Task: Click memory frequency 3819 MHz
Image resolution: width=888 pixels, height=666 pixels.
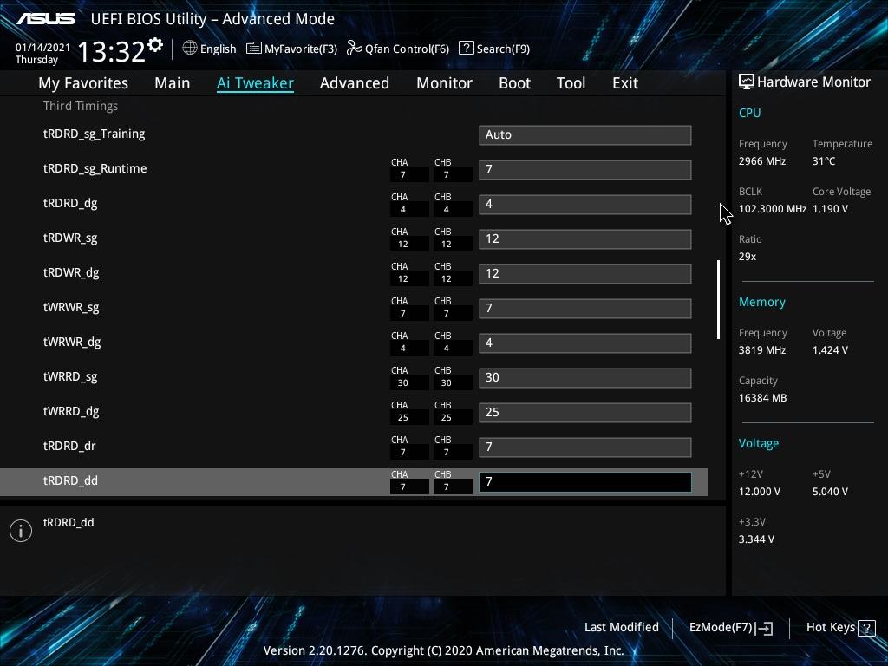Action: (x=762, y=350)
